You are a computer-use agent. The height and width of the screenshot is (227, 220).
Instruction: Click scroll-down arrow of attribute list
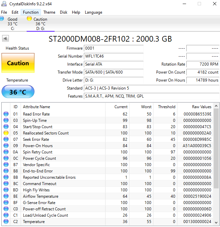[x=216, y=223]
